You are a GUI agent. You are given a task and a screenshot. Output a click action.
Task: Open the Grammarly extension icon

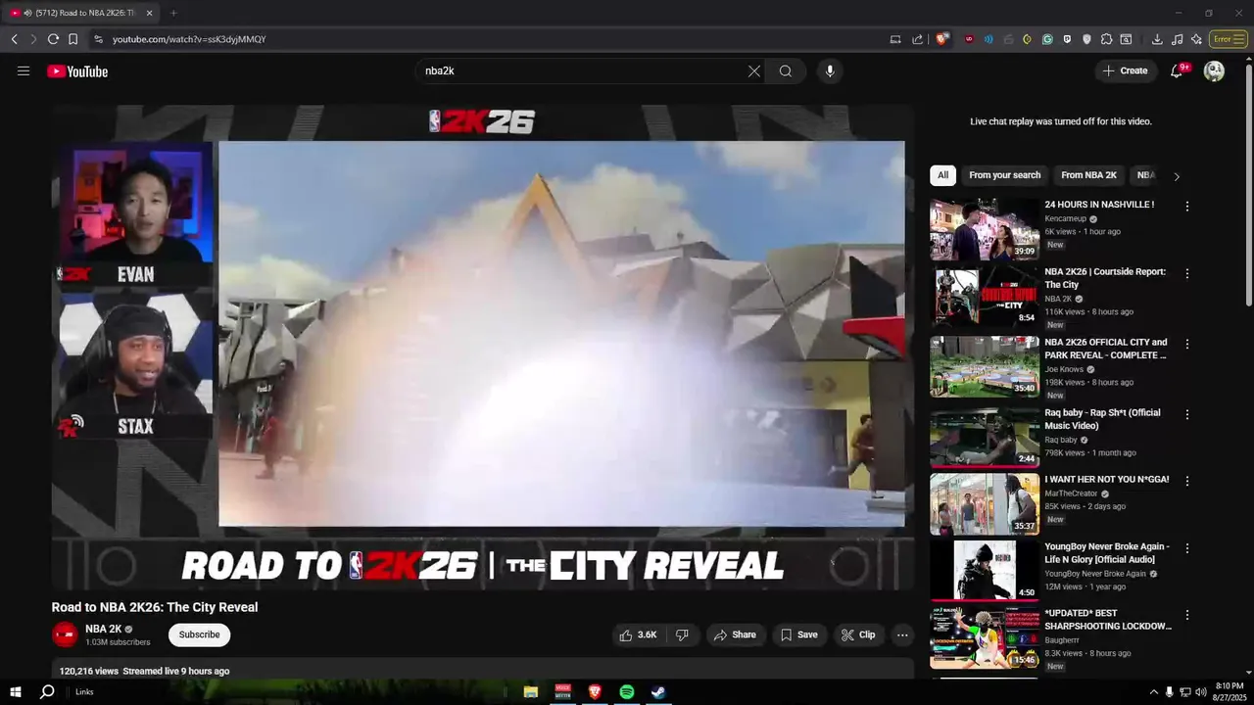pos(1047,39)
